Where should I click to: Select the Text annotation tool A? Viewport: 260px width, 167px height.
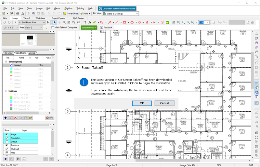tap(90, 22)
